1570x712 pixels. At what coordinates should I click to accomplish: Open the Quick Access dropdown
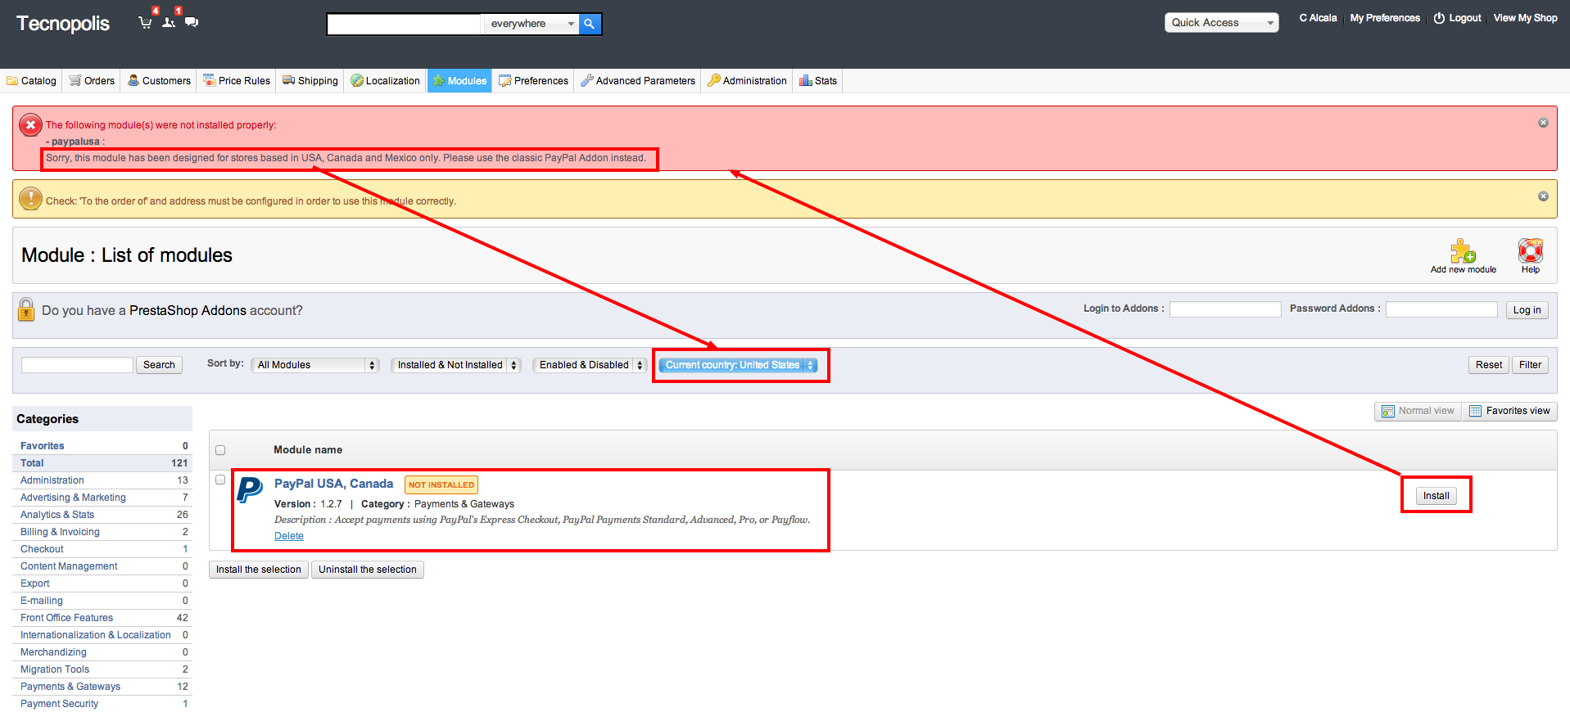pyautogui.click(x=1222, y=23)
